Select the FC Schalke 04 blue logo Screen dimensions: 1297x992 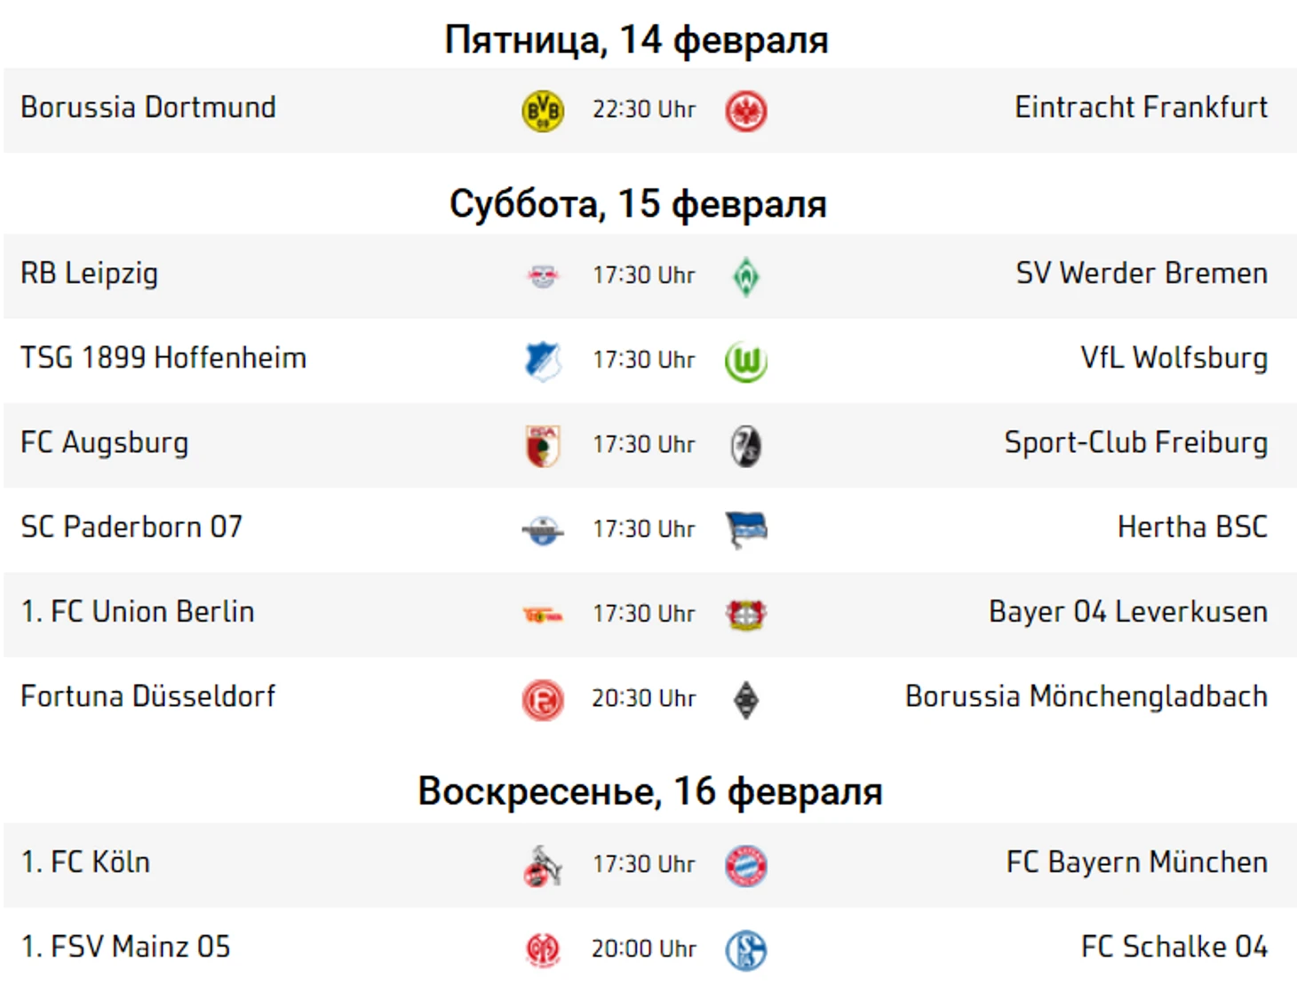point(746,950)
